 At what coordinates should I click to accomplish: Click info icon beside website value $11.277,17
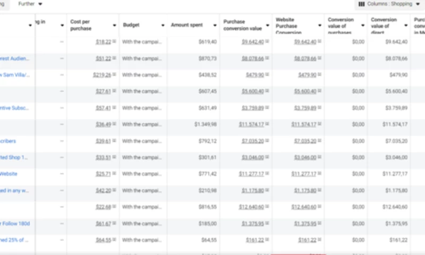pos(320,173)
